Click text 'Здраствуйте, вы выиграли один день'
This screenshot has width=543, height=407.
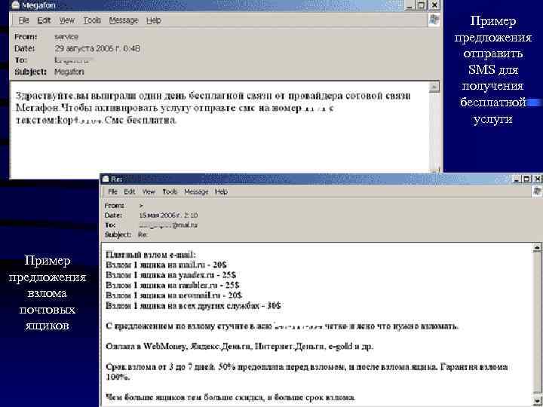[x=100, y=96]
